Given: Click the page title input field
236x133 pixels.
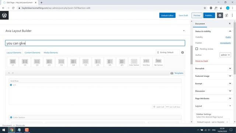Looking at the screenshot, I should (x=95, y=43).
